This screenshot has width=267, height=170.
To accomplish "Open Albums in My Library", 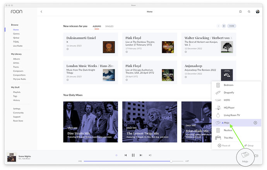I will 17,59.
